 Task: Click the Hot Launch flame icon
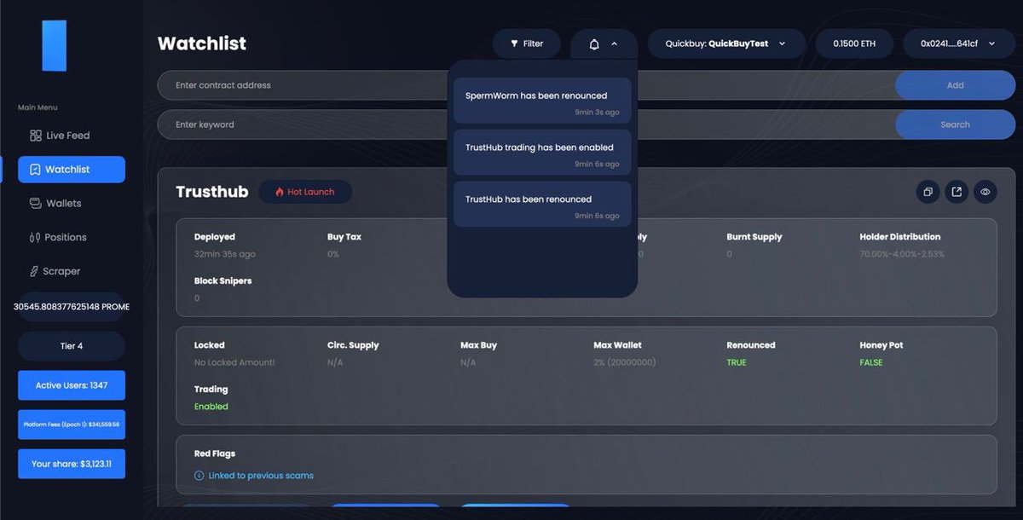coord(280,192)
